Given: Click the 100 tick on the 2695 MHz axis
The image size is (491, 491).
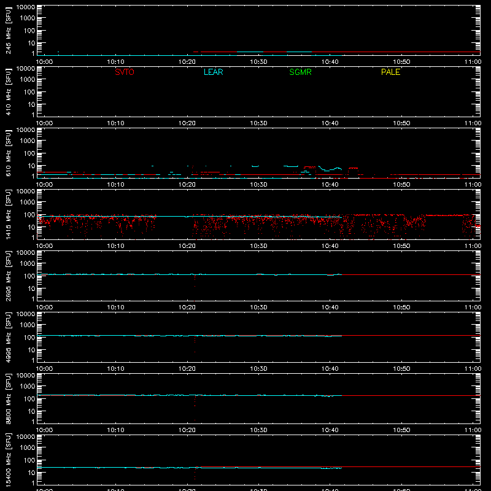Looking at the screenshot, I should 29,276.
